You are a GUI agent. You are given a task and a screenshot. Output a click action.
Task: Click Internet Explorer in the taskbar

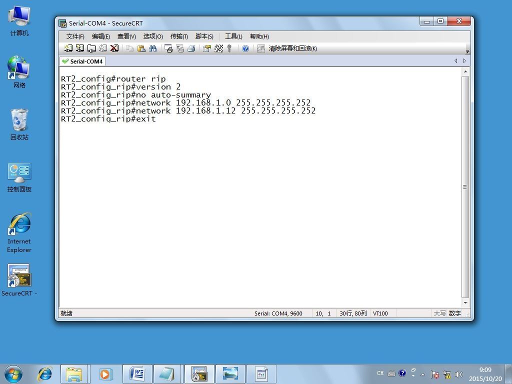pyautogui.click(x=44, y=374)
